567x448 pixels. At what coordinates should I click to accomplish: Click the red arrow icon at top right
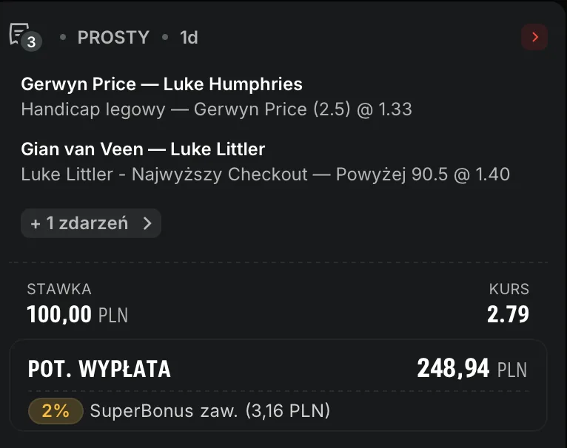point(534,37)
